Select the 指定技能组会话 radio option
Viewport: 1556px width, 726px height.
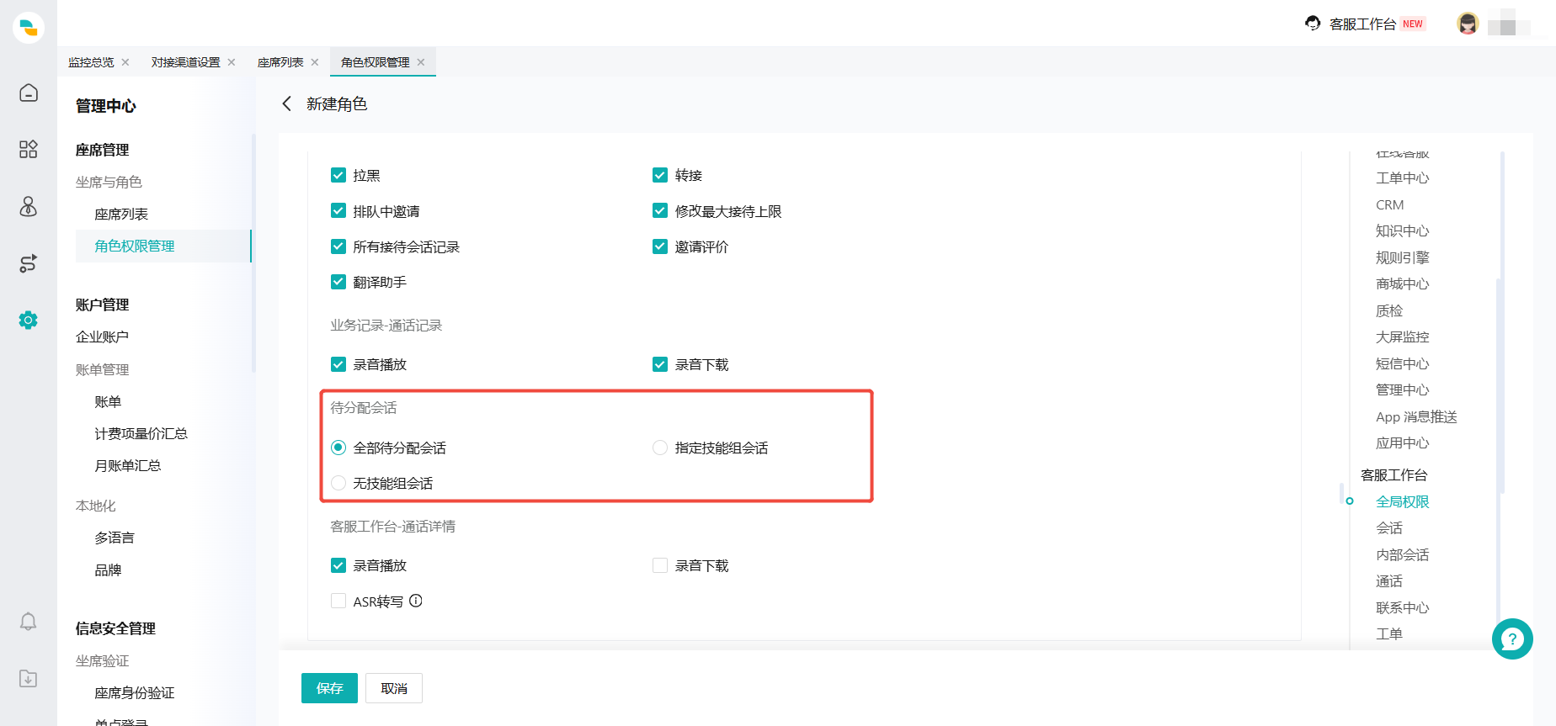point(660,448)
